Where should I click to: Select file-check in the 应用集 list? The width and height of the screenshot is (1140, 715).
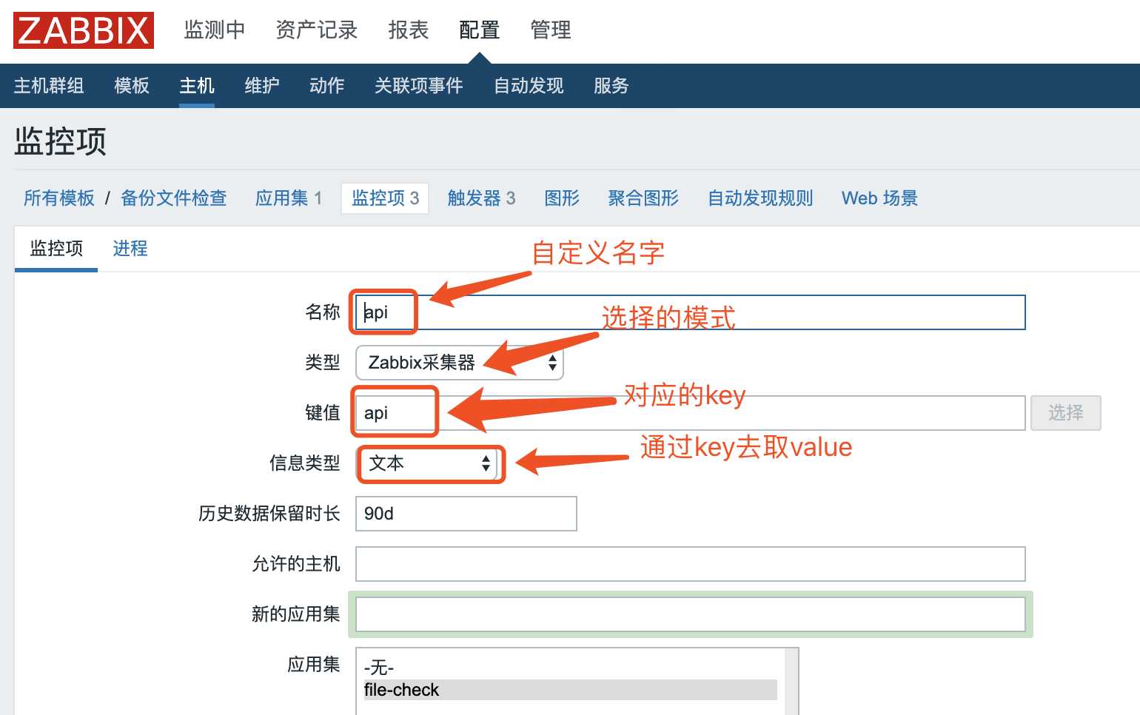(570, 690)
